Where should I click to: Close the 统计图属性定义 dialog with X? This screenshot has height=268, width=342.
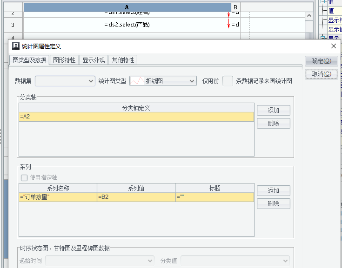(x=333, y=46)
